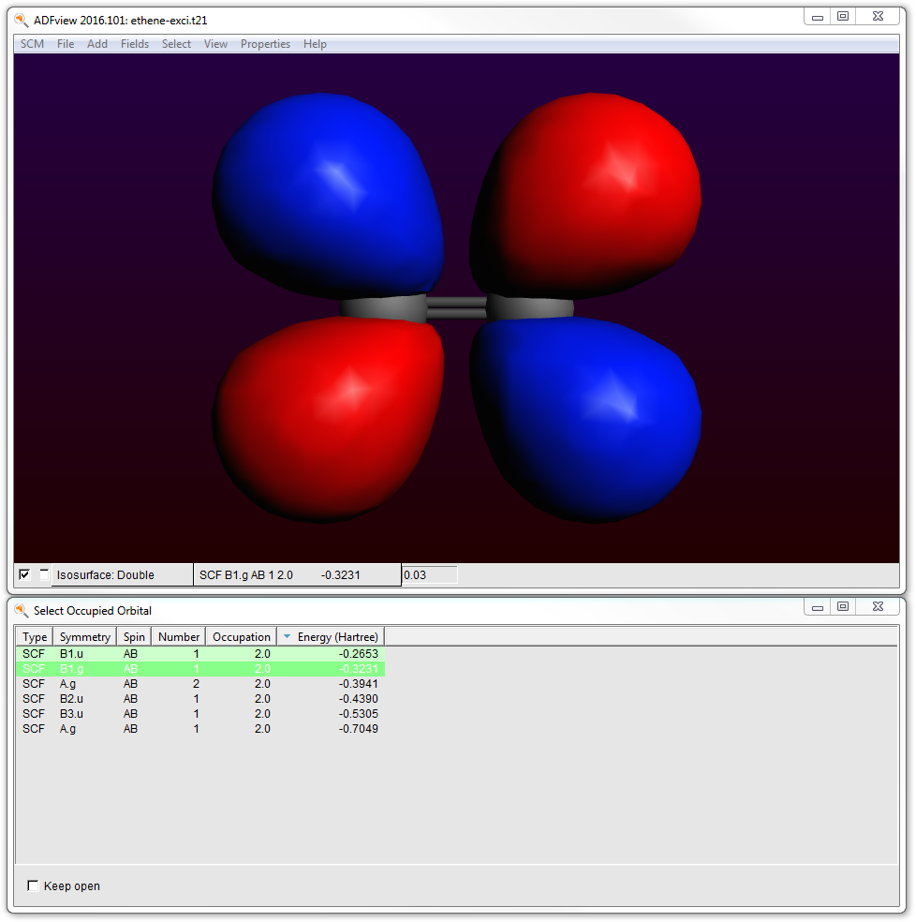This screenshot has width=916, height=922.
Task: Sort orbitals by Spin column header
Action: click(134, 637)
